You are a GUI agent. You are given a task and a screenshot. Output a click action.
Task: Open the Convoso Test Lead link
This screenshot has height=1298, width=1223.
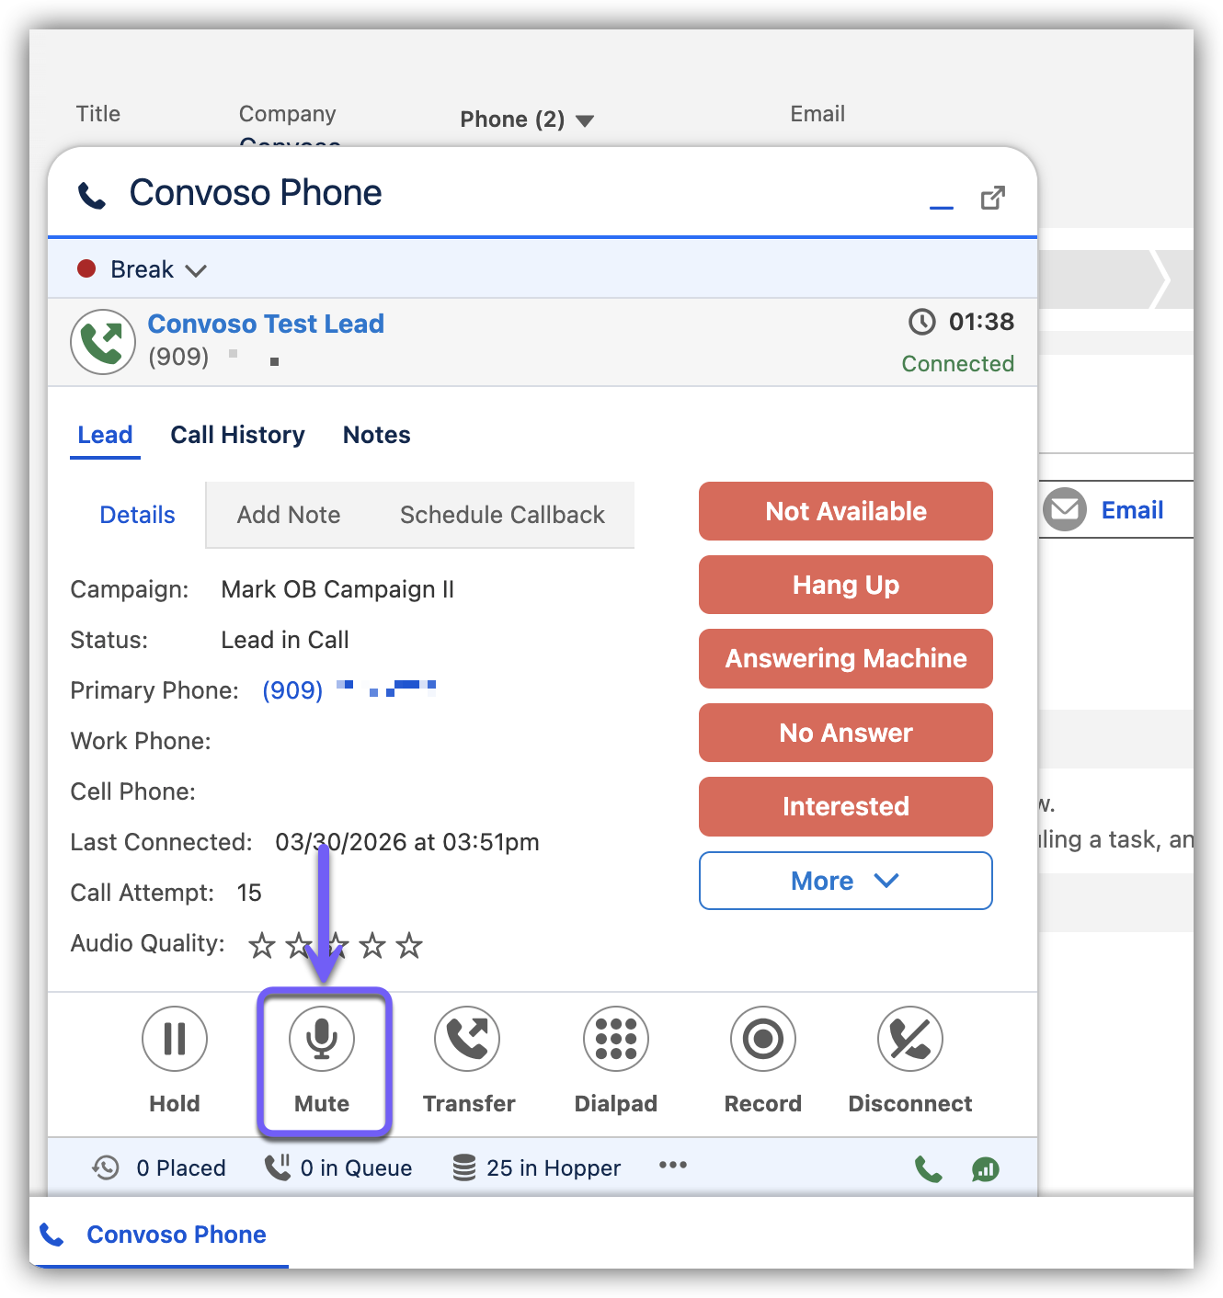pos(266,324)
